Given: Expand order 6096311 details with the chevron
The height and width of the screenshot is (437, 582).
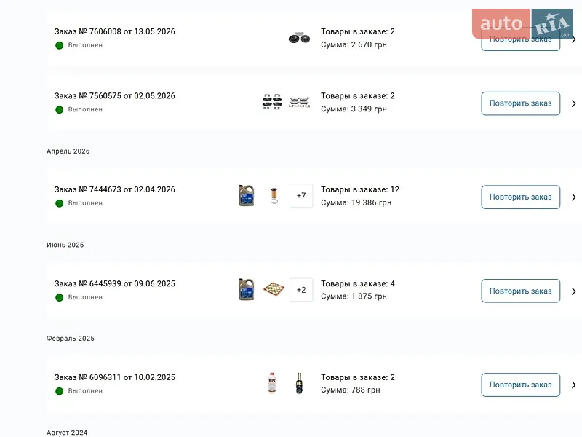Looking at the screenshot, I should 573,385.
